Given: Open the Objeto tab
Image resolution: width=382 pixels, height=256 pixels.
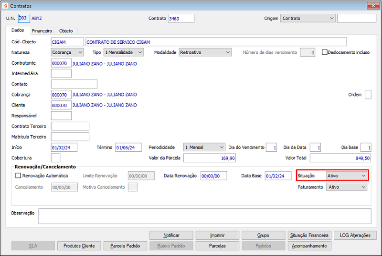Looking at the screenshot, I should coord(66,31).
